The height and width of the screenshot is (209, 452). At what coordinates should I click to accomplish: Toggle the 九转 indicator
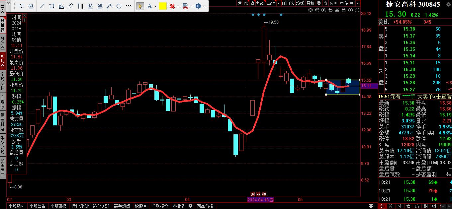pos(260,3)
